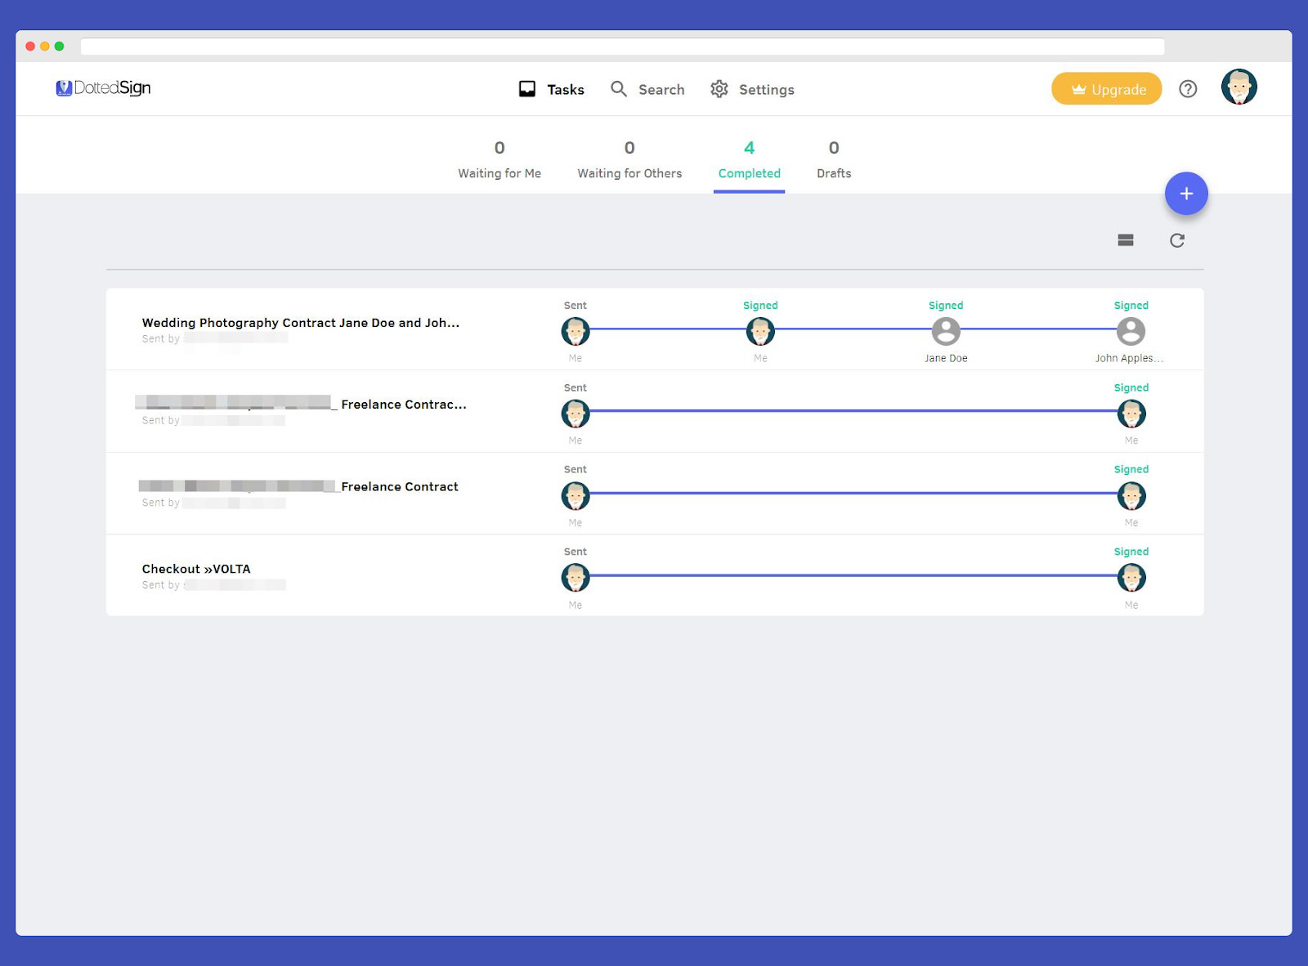Open the Wedding Photography Contract task

[x=301, y=323]
